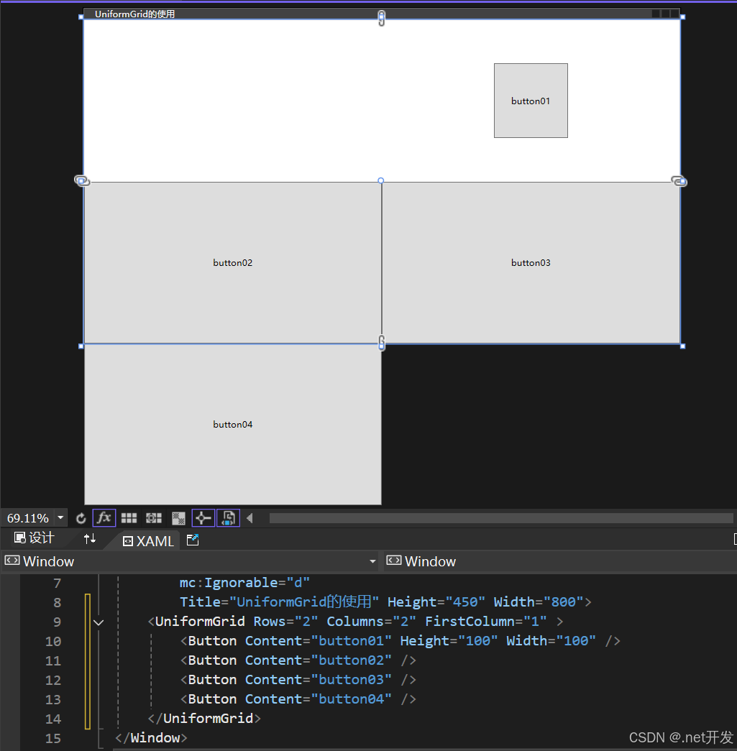Click the bottom margin chain-link anchor icon
Screen dimensions: 737x751
pos(381,343)
